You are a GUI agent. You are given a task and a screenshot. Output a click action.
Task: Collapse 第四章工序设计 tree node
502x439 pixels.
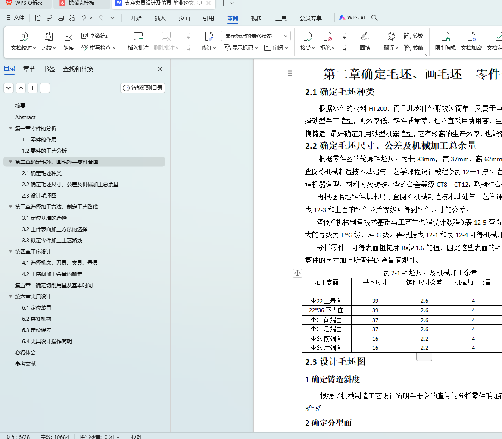[x=11, y=251]
